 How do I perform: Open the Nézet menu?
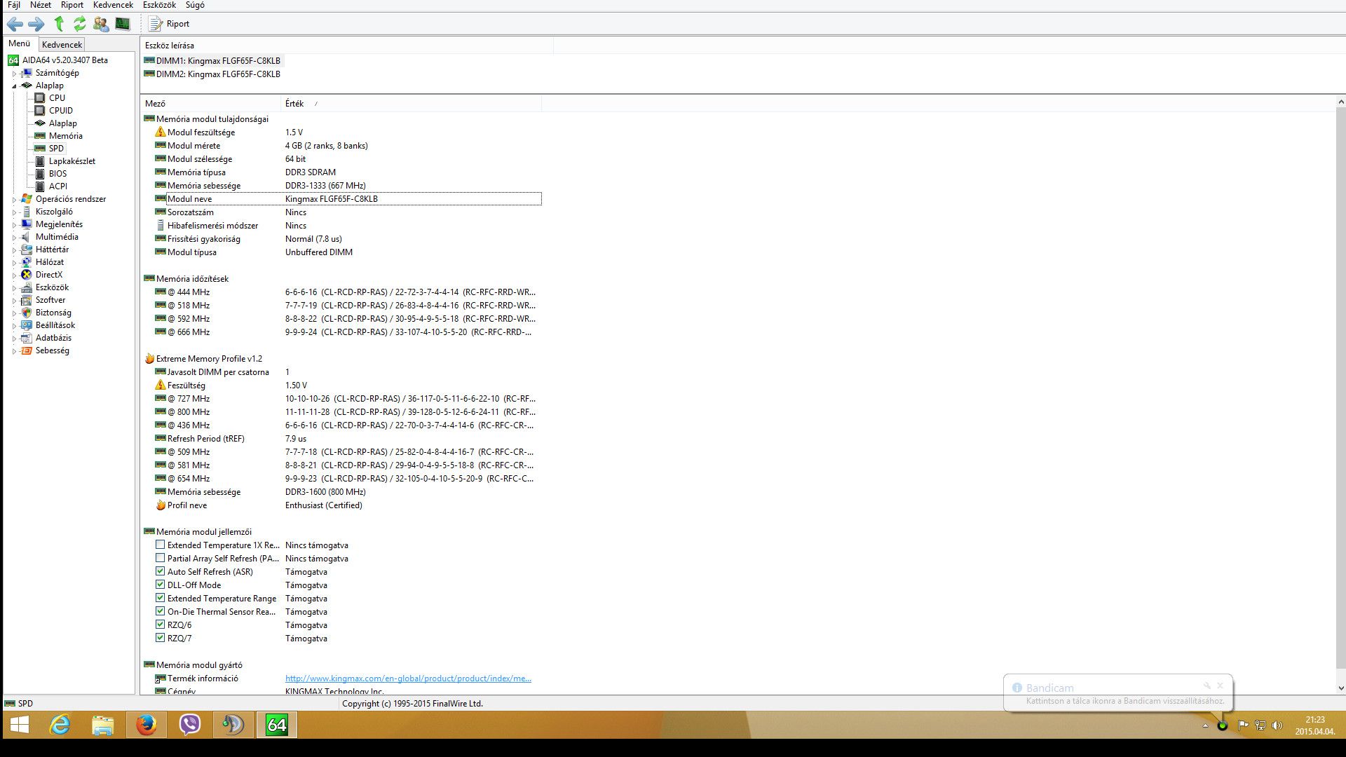click(x=41, y=5)
